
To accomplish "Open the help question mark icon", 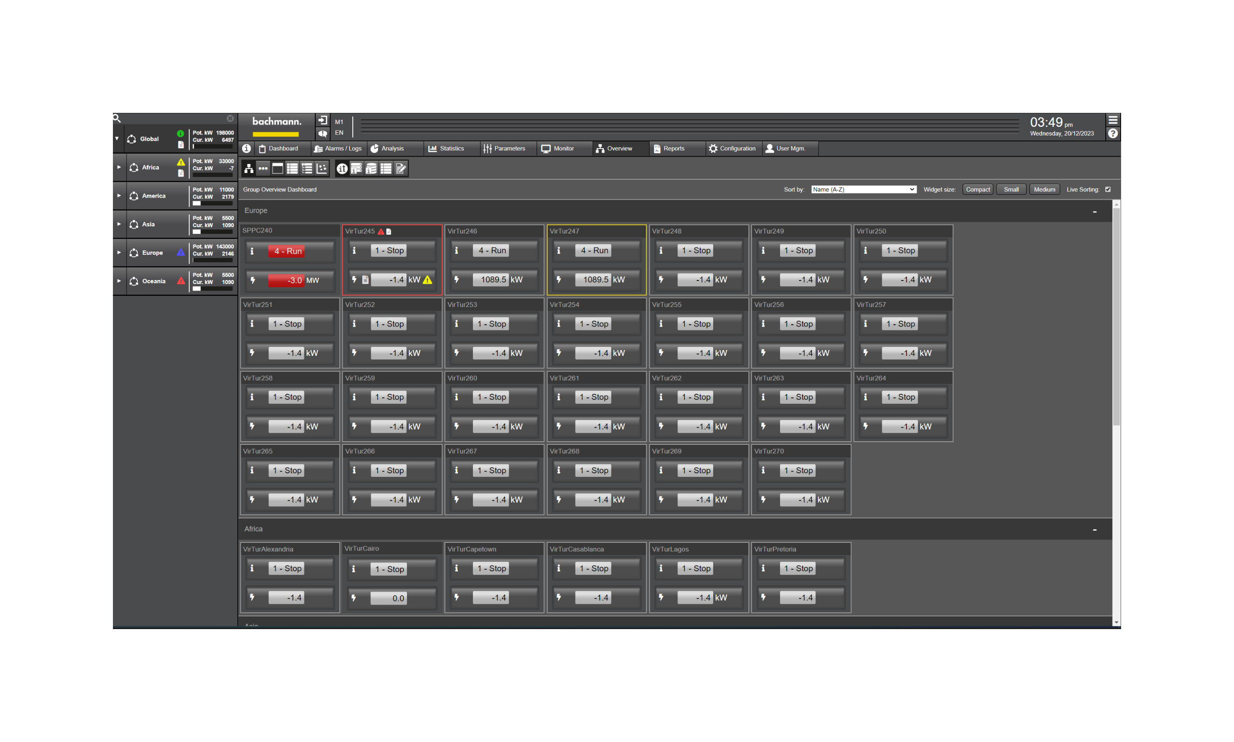I will (x=1112, y=134).
